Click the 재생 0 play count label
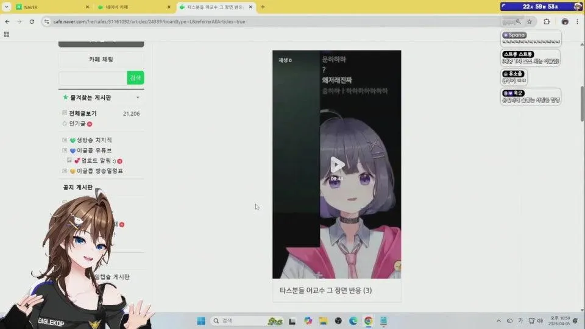 [285, 60]
